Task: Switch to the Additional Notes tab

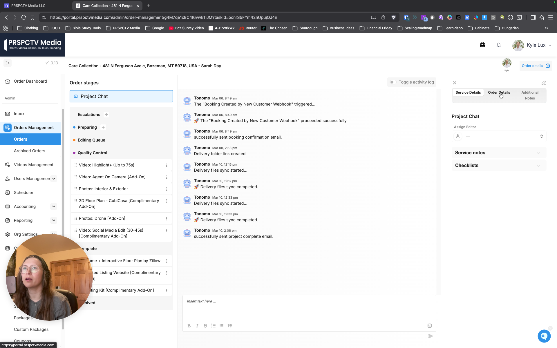Action: (x=530, y=95)
